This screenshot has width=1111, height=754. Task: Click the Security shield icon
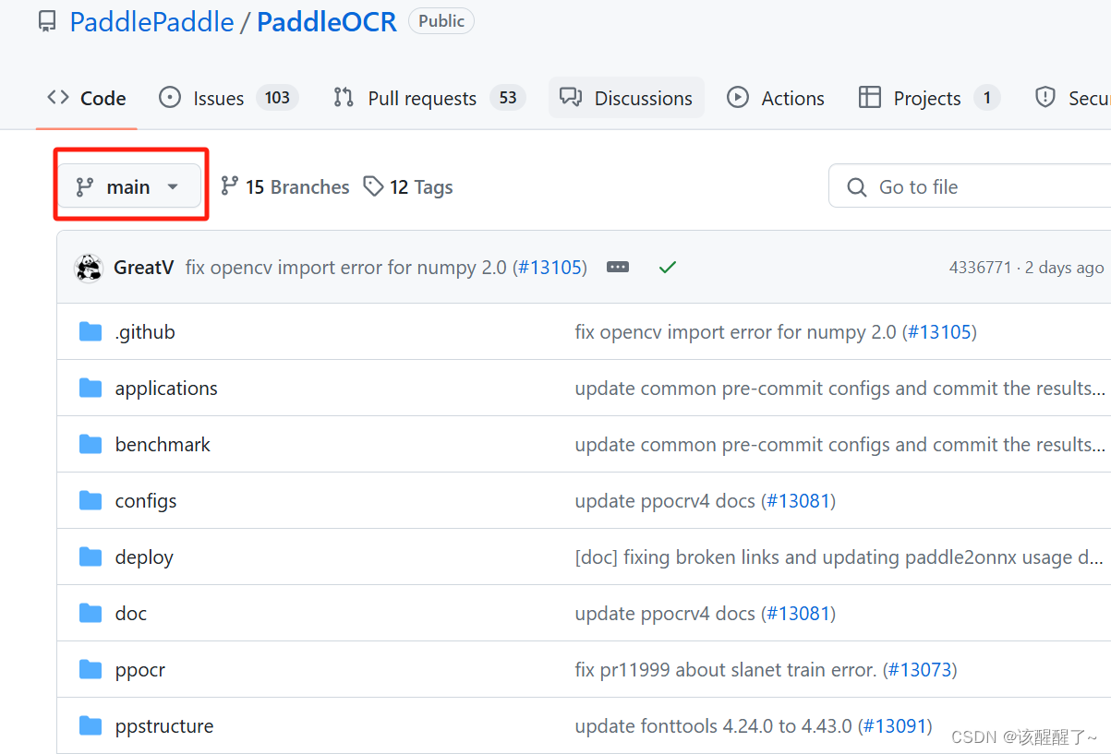(x=1045, y=97)
